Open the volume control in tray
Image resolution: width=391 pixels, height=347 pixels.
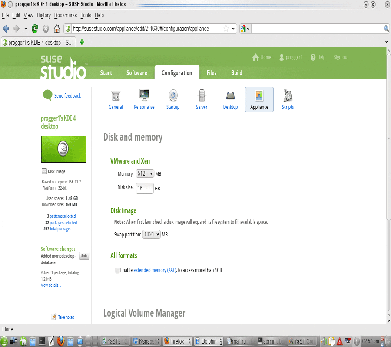(323, 341)
